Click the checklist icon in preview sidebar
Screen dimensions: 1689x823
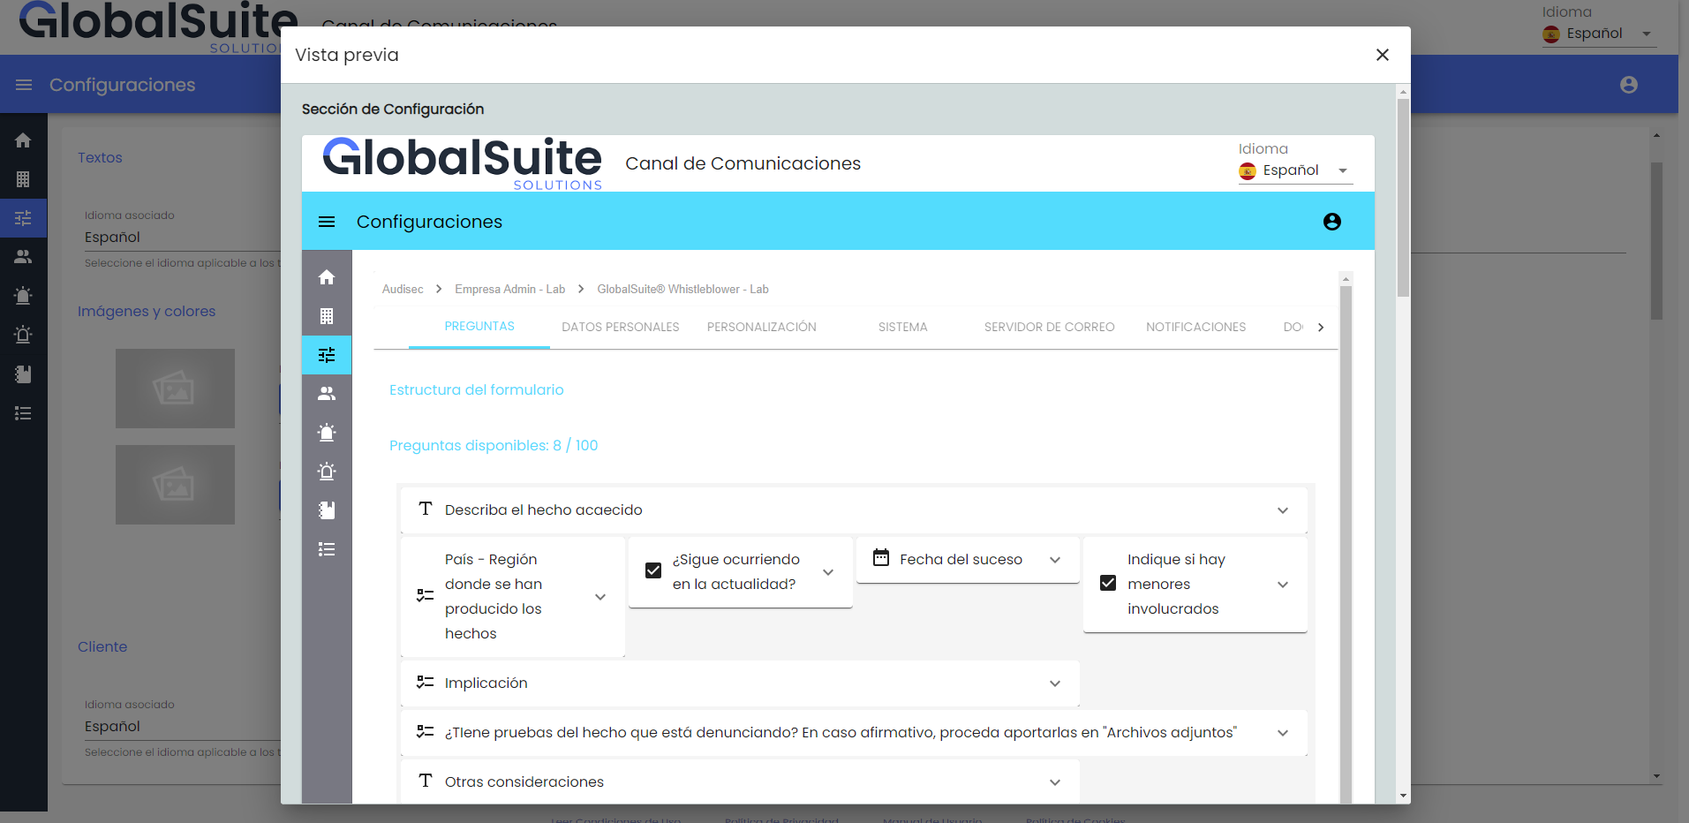pyautogui.click(x=327, y=549)
